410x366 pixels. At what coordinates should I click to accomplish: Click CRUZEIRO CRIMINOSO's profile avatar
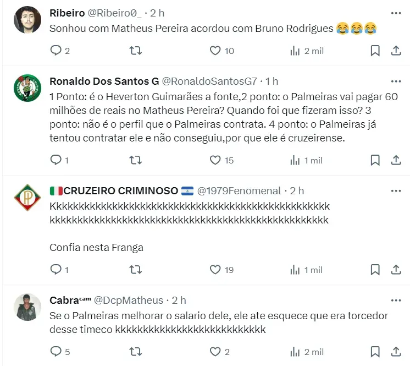point(27,198)
